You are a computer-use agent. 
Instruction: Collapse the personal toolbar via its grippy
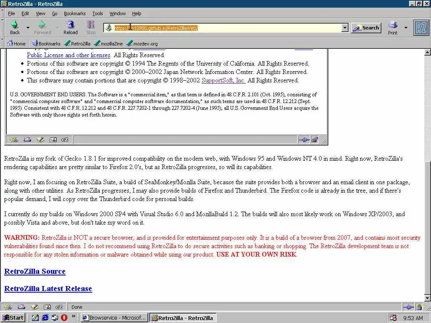3,43
